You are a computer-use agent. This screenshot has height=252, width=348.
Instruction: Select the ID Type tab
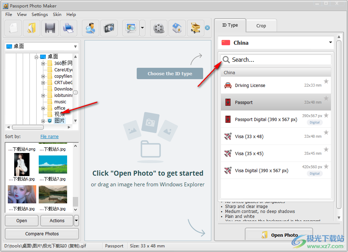click(230, 25)
